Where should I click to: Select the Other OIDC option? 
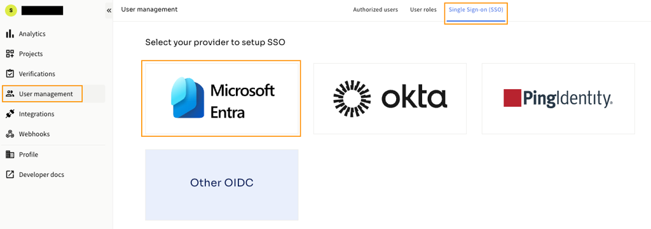point(222,185)
